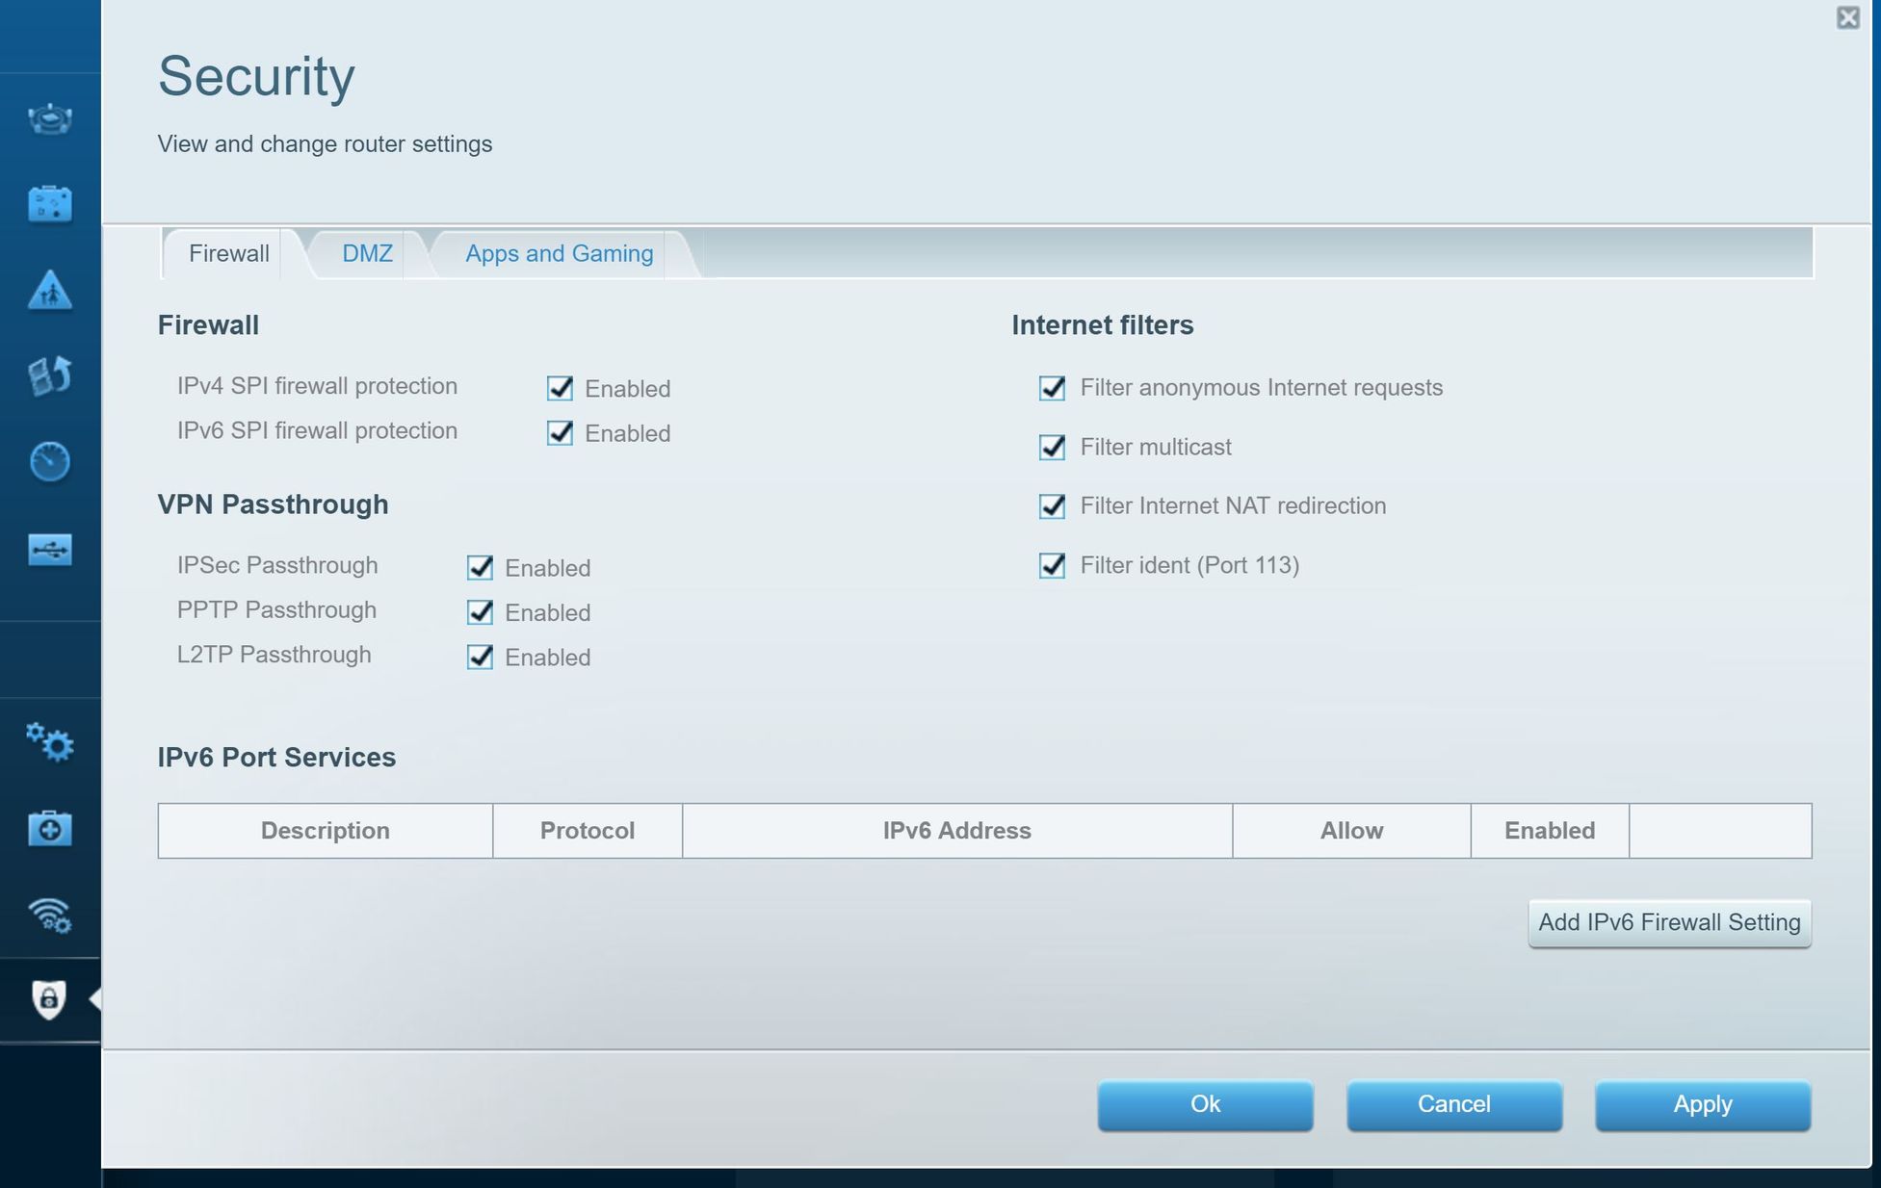
Task: Open Speed Test gauge icon
Action: tap(49, 461)
